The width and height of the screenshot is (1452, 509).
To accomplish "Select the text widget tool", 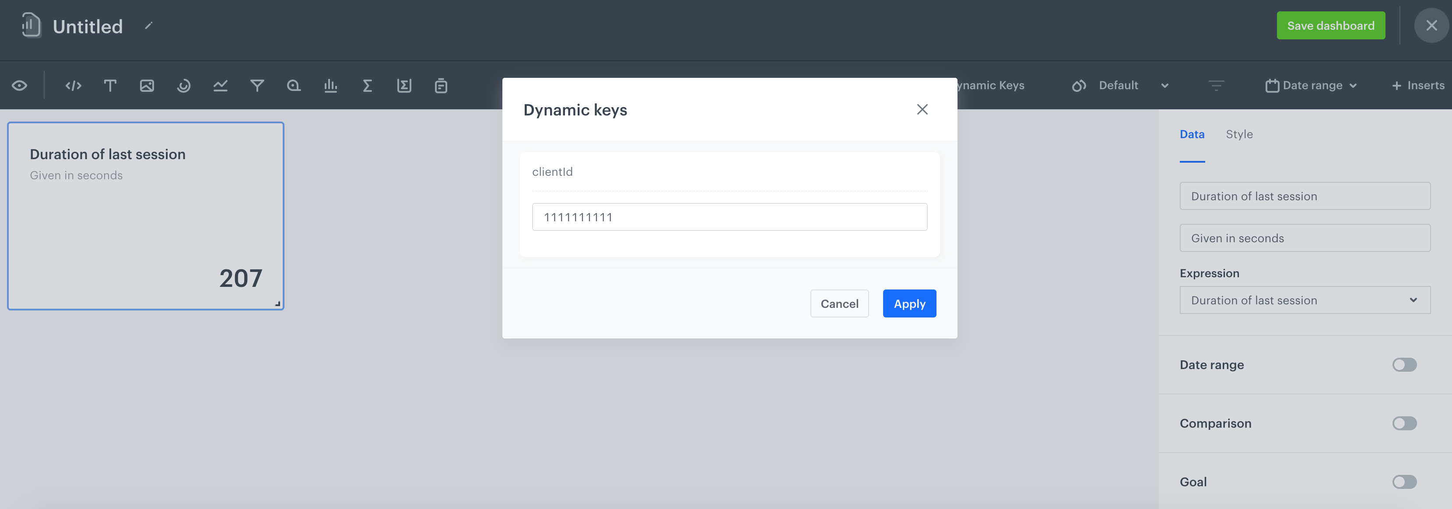I will coord(110,86).
